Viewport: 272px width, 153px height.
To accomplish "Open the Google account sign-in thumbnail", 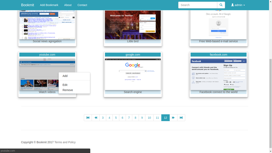I will coord(218,25).
